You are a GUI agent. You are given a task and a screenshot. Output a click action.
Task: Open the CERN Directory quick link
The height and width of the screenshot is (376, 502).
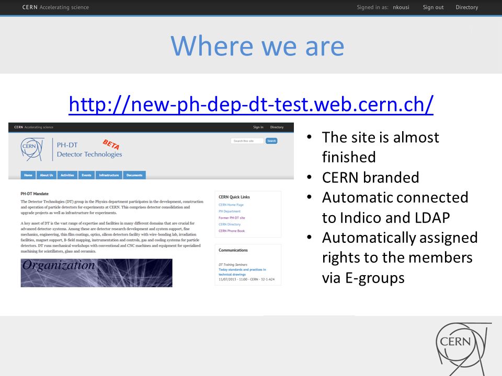(x=230, y=224)
